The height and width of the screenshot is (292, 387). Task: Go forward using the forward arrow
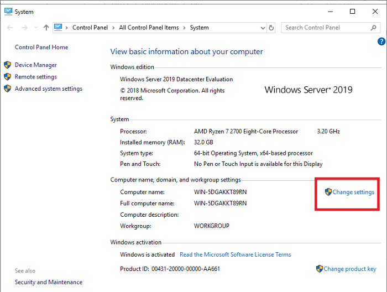[x=24, y=28]
